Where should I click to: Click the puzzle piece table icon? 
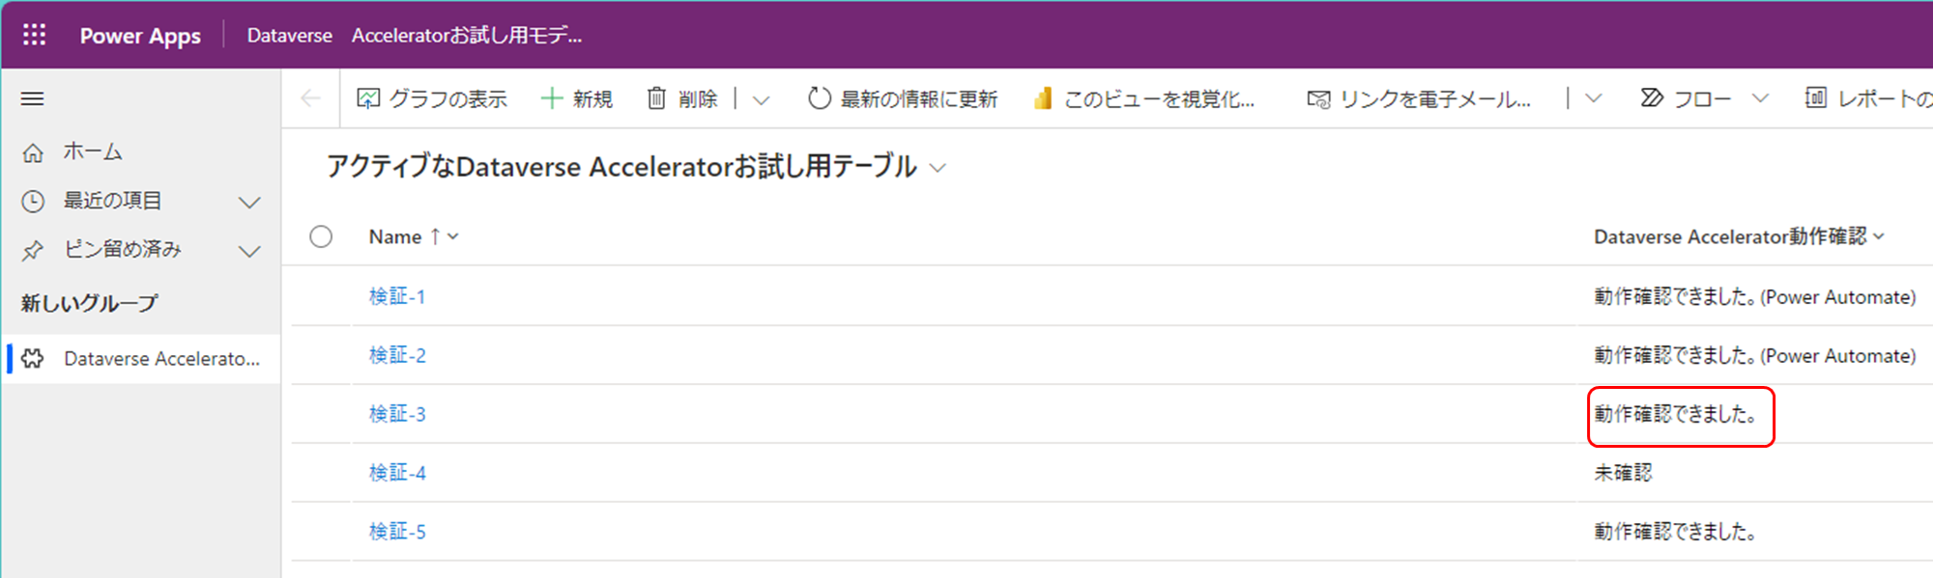click(33, 358)
